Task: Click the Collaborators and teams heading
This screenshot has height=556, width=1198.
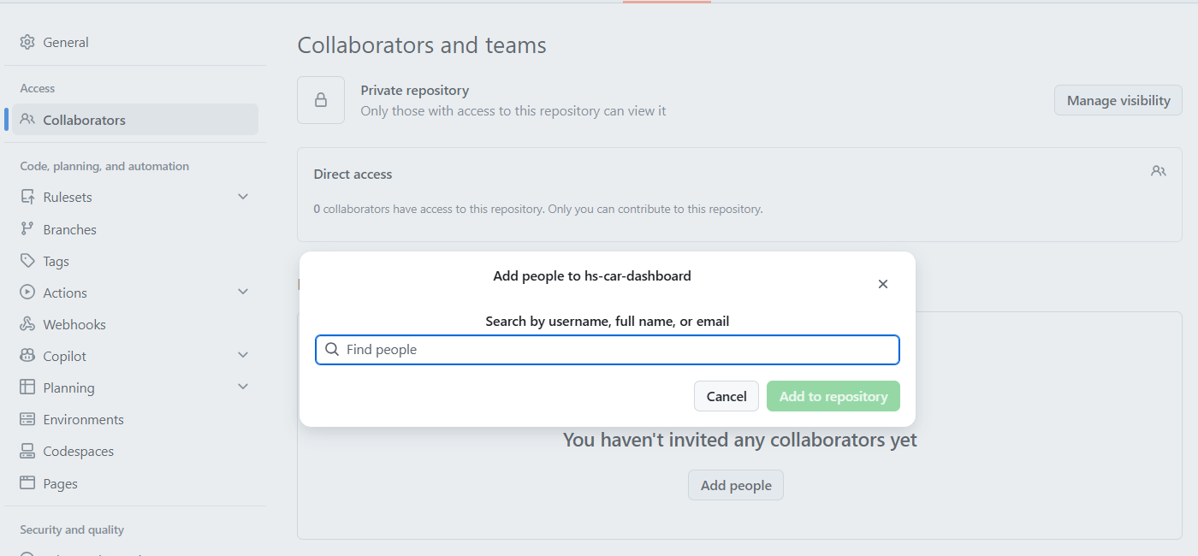Action: pos(422,45)
